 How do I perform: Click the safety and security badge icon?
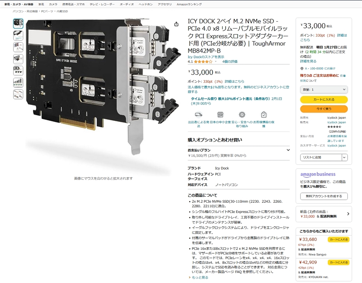[242, 115]
